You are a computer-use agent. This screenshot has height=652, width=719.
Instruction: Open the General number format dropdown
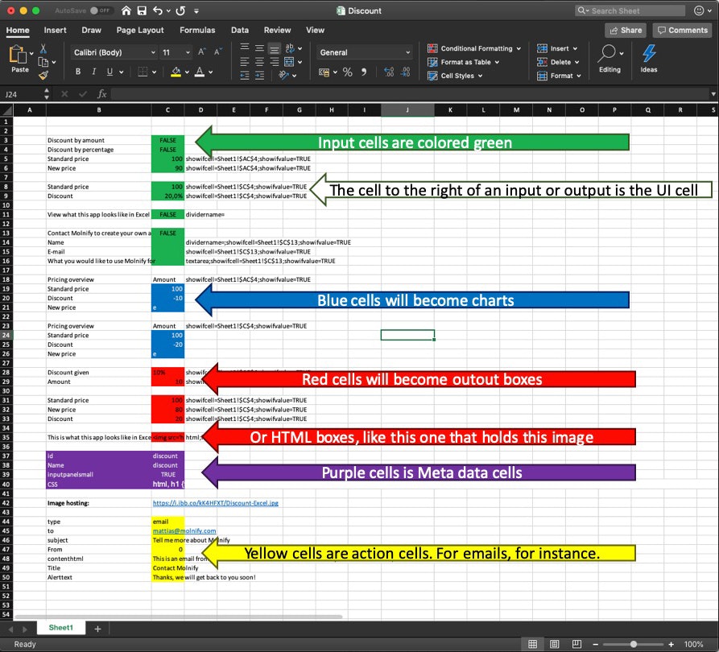(x=364, y=52)
